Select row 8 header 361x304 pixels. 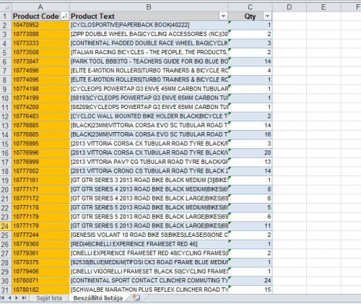(x=6, y=79)
